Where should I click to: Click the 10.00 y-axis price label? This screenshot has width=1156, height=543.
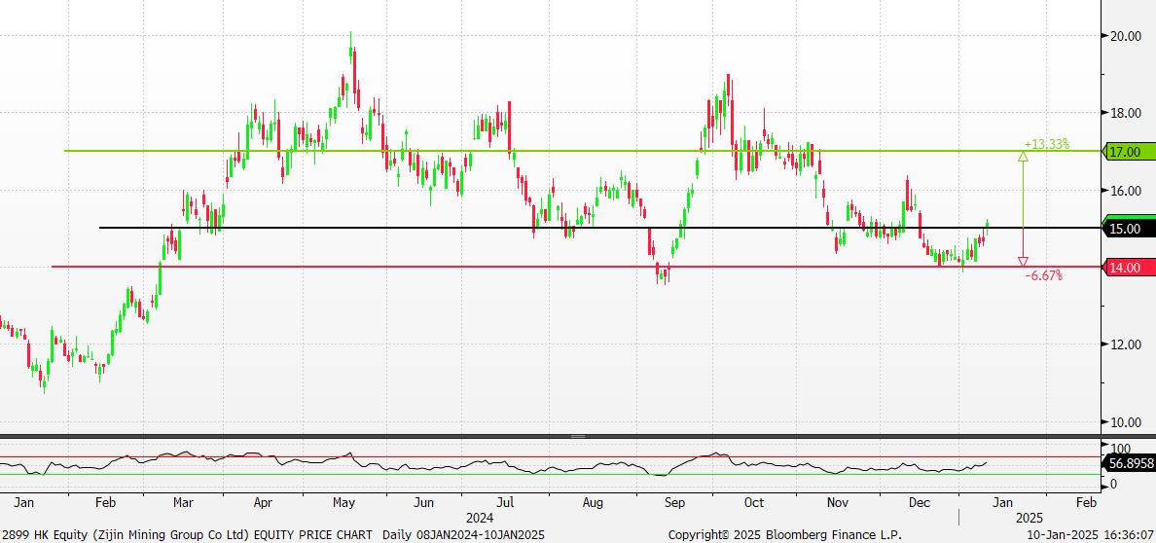tap(1128, 422)
